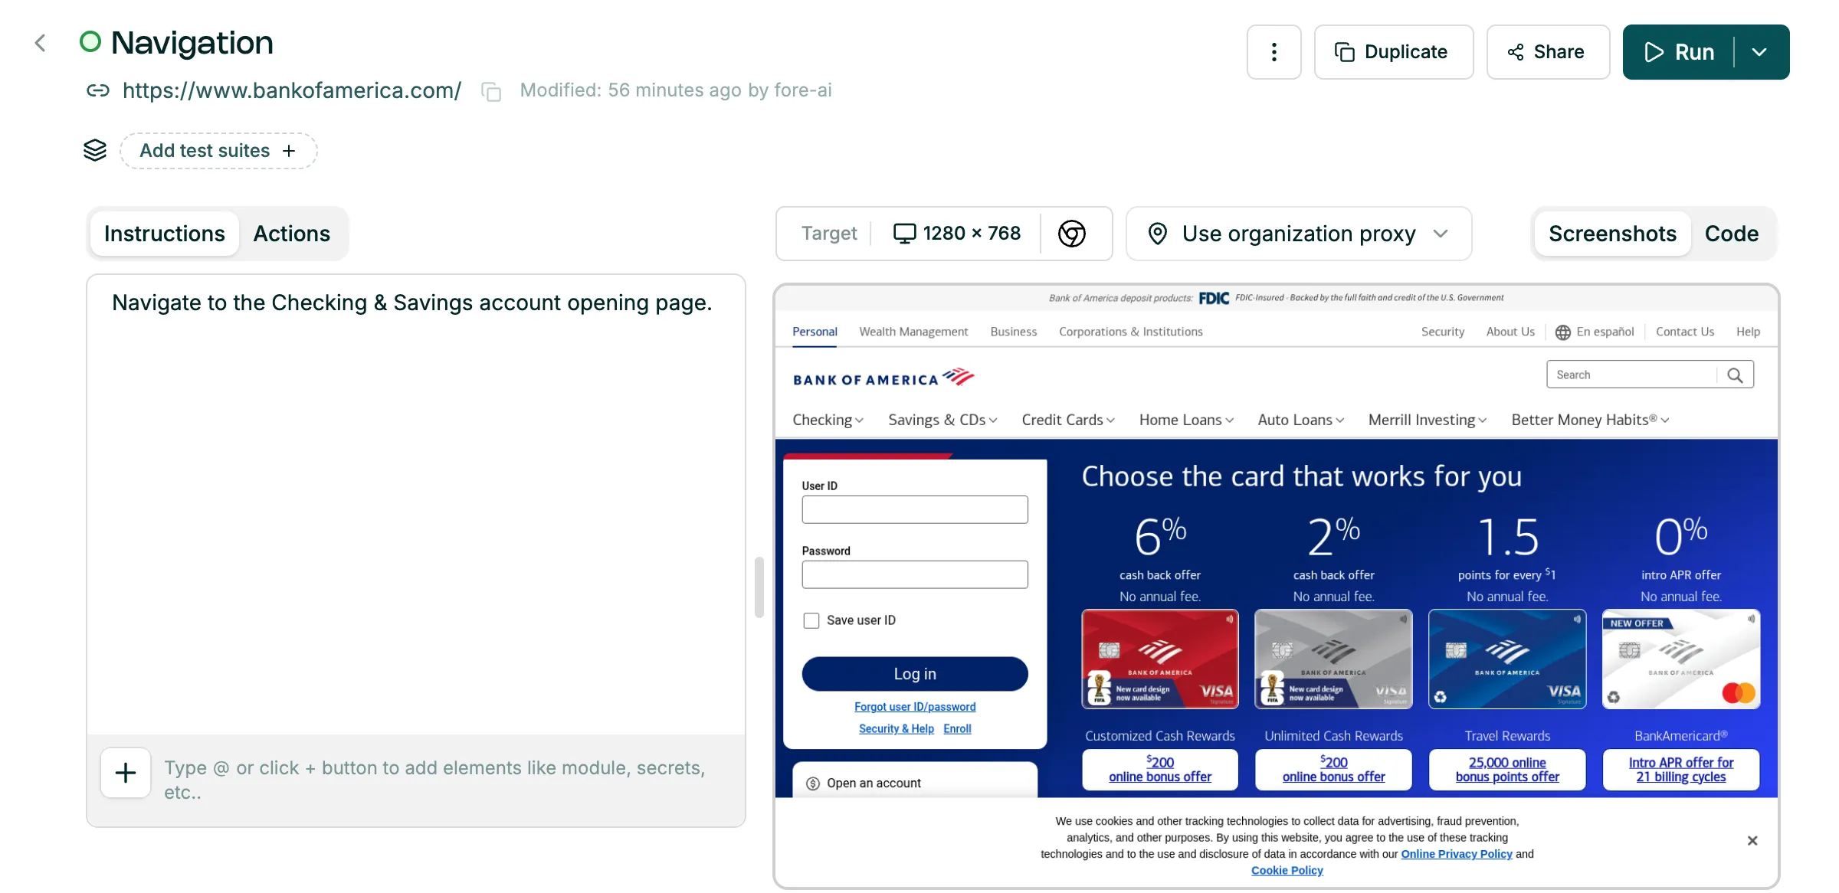Select the Wealth Management tab

(913, 332)
